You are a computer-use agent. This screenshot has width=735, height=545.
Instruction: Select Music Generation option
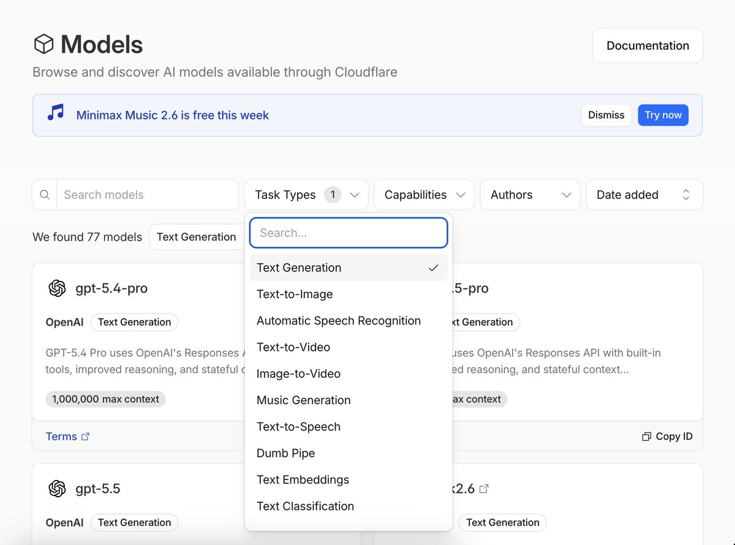click(349, 400)
